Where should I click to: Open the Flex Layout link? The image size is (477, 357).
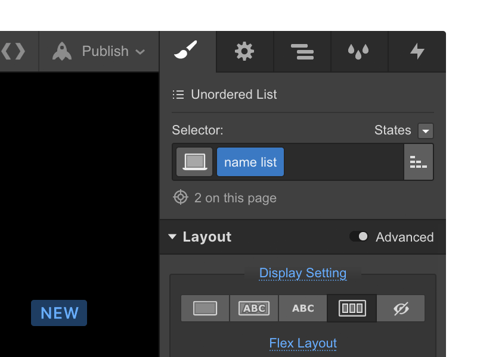coord(303,343)
